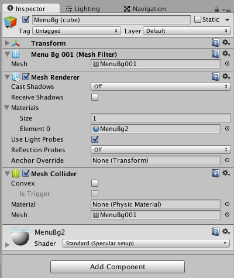Open the Static flags dropdown arrow
Viewport: 234px width, 278px height.
pos(227,20)
